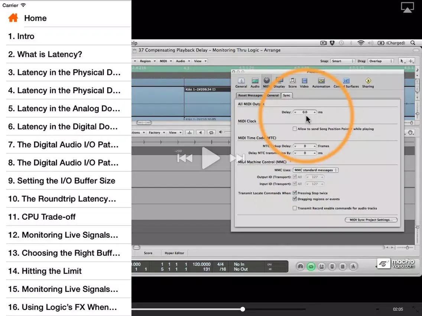Image resolution: width=422 pixels, height=316 pixels.
Task: Play the video with the center play button
Action: pyautogui.click(x=211, y=158)
